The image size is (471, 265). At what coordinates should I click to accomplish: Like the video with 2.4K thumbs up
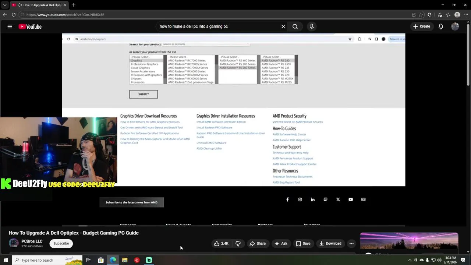pos(221,244)
